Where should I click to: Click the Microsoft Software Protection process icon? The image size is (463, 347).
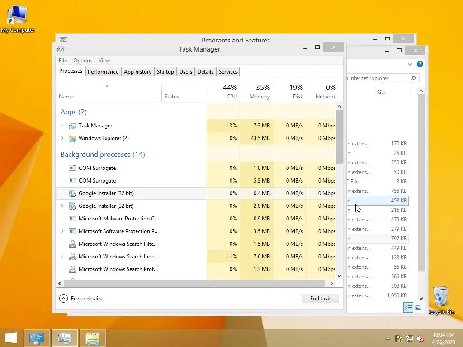coord(72,231)
